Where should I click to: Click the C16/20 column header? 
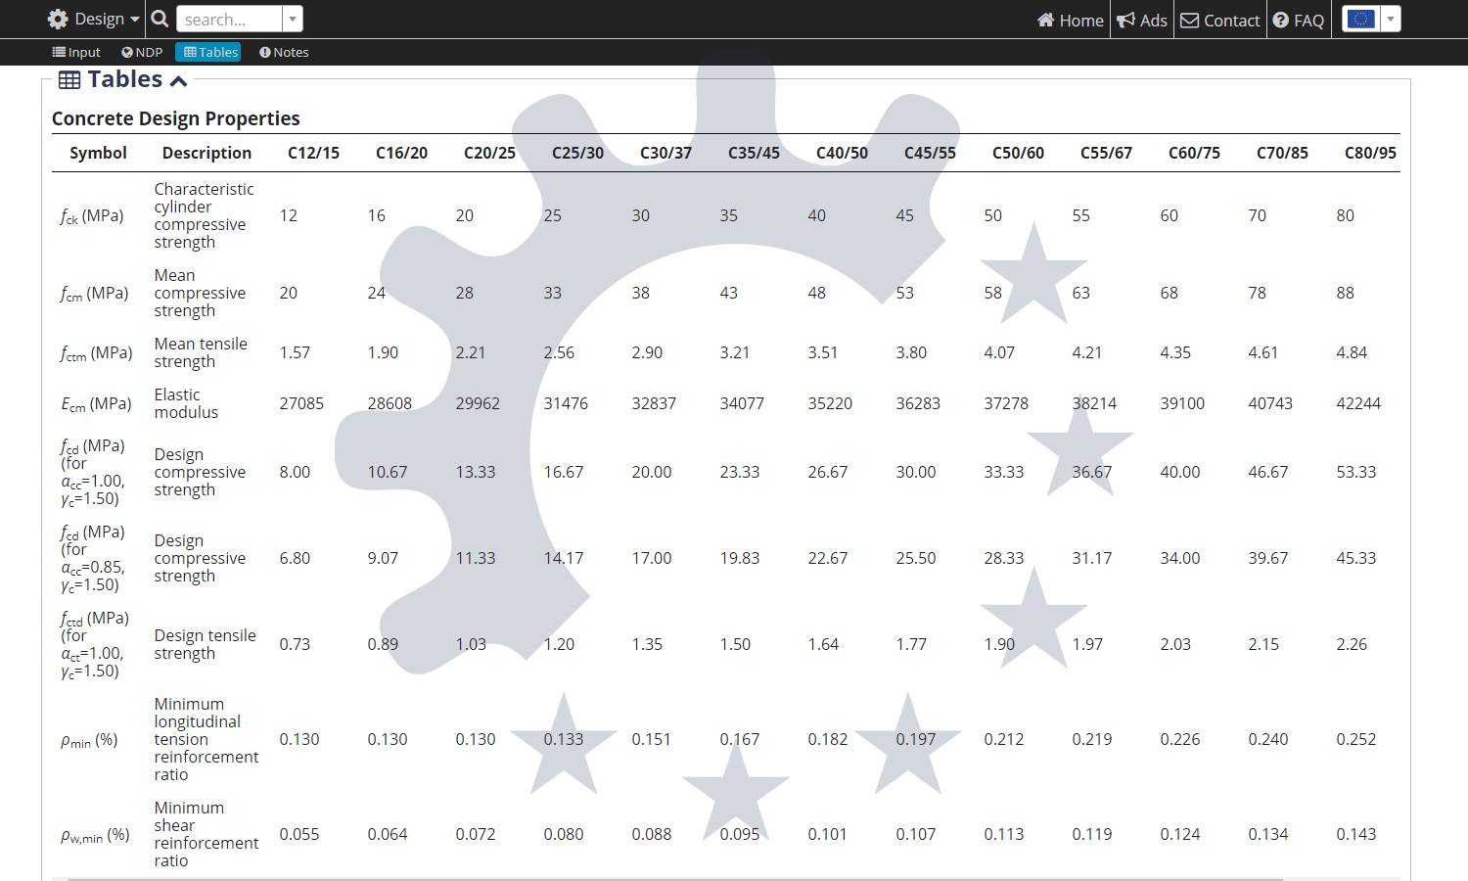[x=401, y=153]
